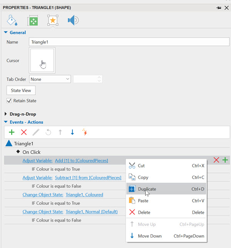Click red X delete icon in events toolbar

point(23,132)
